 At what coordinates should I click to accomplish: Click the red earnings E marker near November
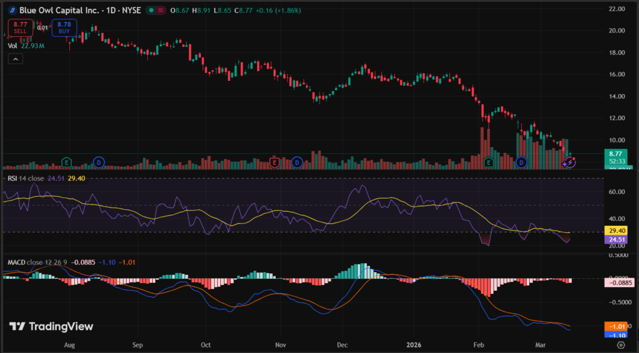[273, 162]
